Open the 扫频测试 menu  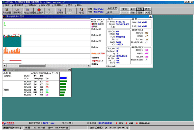tap(31, 5)
